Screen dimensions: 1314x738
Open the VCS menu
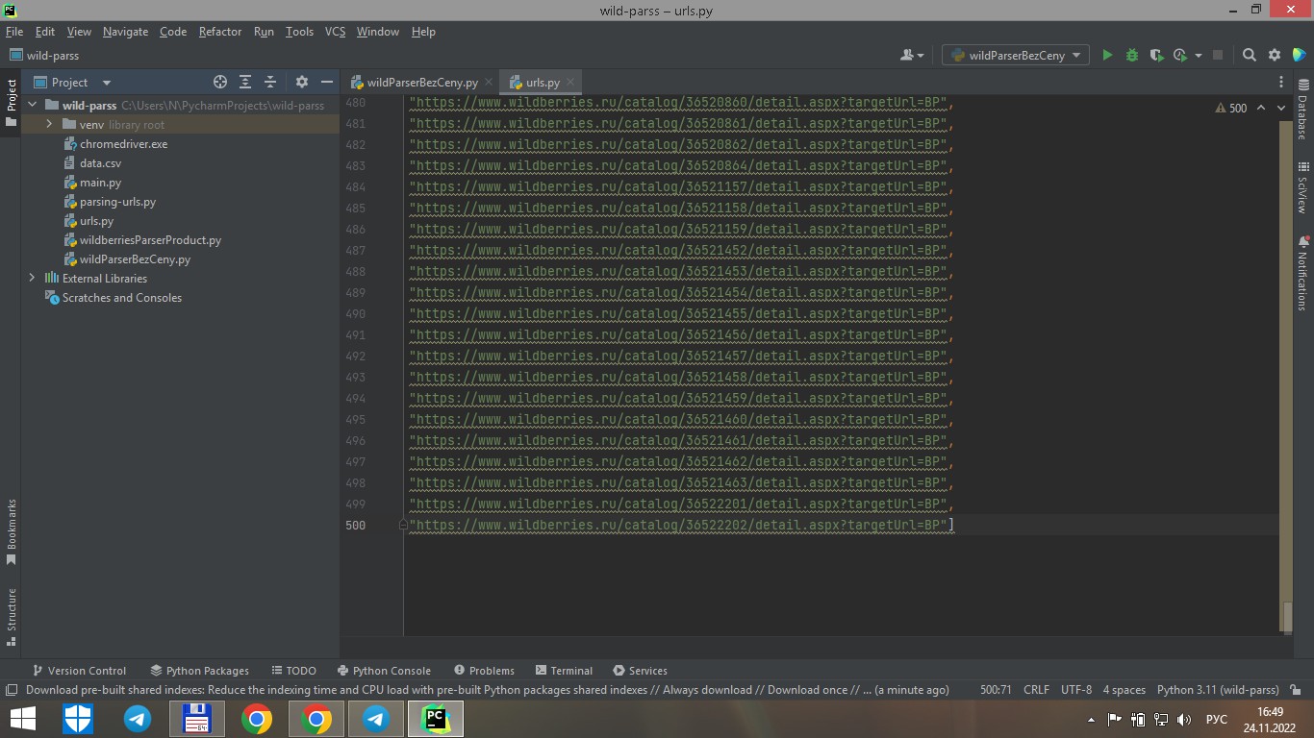tap(335, 32)
